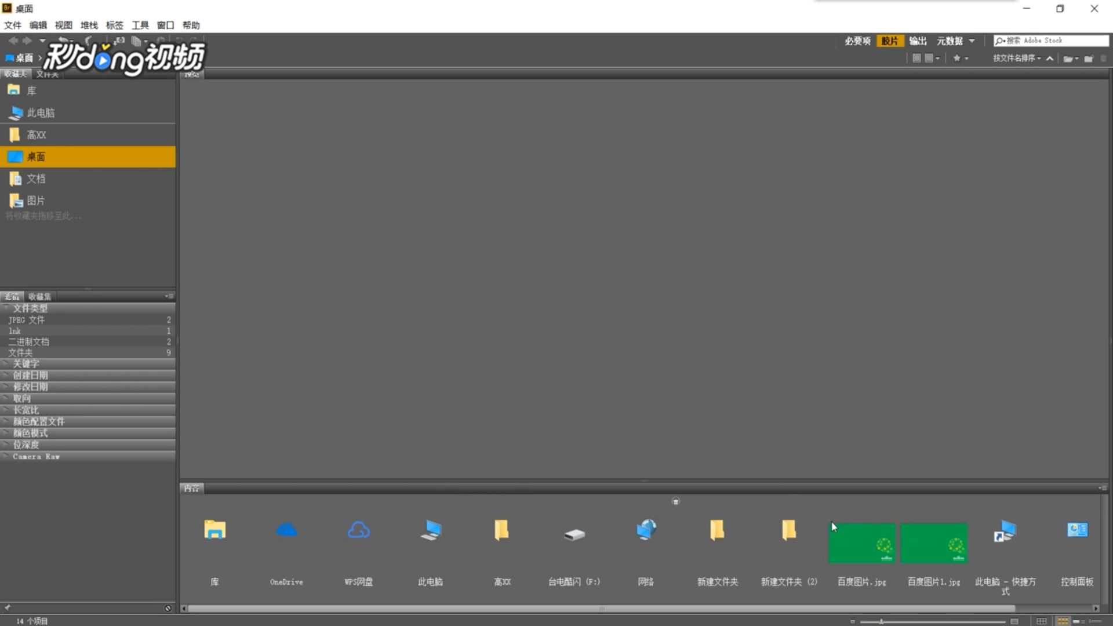This screenshot has width=1113, height=626.
Task: Switch to thumbnail view in status bar
Action: pos(1063,621)
